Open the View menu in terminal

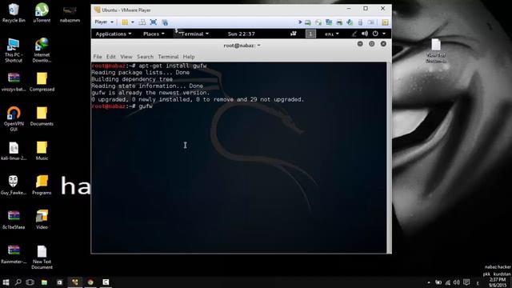[x=126, y=57]
